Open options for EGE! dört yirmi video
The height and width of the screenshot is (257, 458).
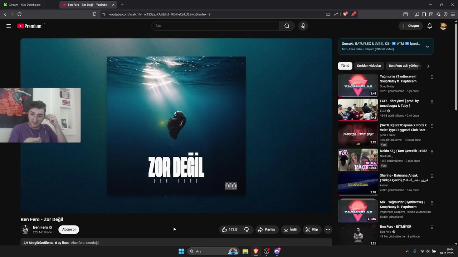click(432, 102)
